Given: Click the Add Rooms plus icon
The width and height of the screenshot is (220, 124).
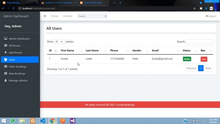Looking at the screenshot, I should coord(5,52).
